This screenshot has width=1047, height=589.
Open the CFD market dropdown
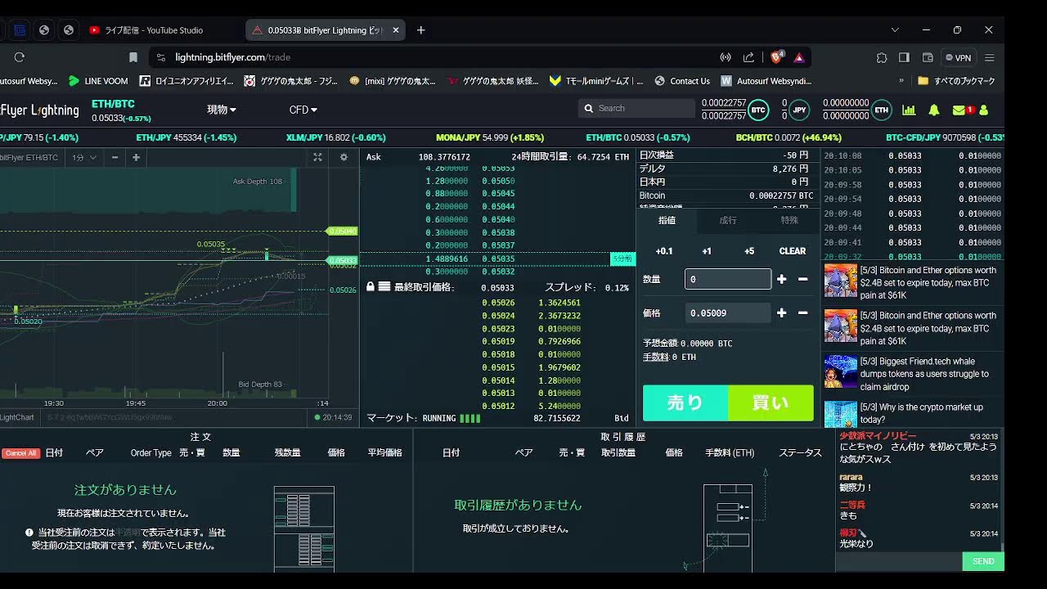pyautogui.click(x=303, y=110)
